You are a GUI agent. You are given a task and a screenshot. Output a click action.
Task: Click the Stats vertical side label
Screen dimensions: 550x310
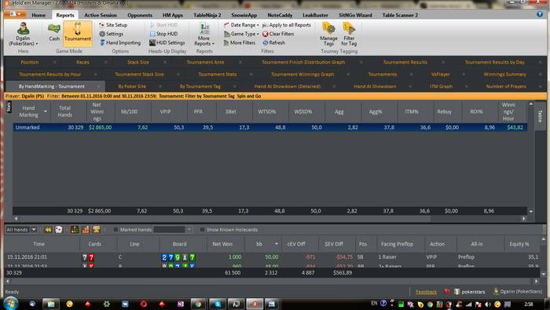9,107
